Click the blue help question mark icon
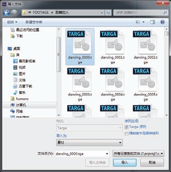Screen dimensions: 171x172 point(162,22)
